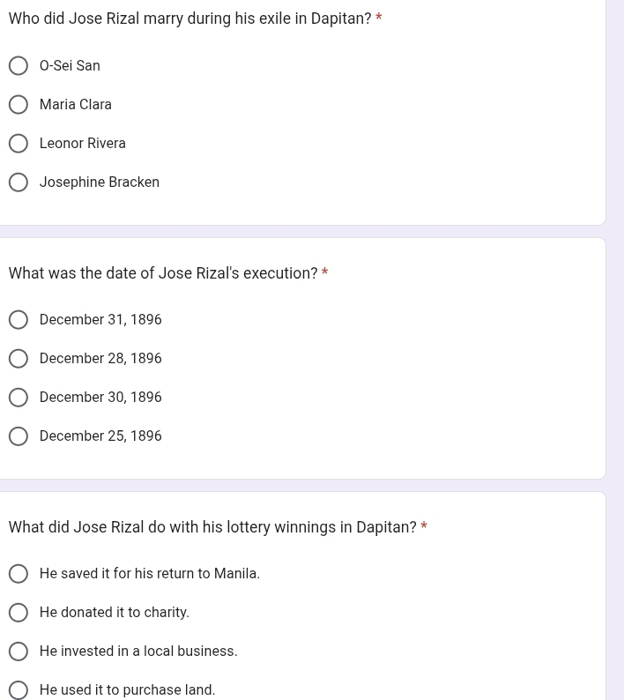This screenshot has width=624, height=700.
Task: Select the O-Sei San option
Action: coord(19,65)
